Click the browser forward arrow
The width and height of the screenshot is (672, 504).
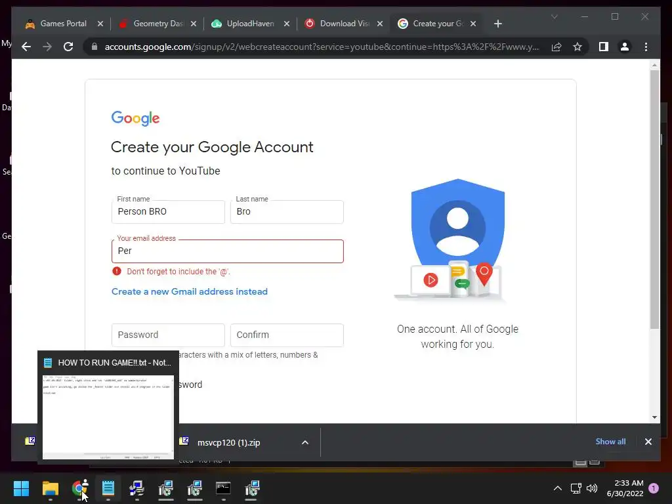click(x=47, y=47)
